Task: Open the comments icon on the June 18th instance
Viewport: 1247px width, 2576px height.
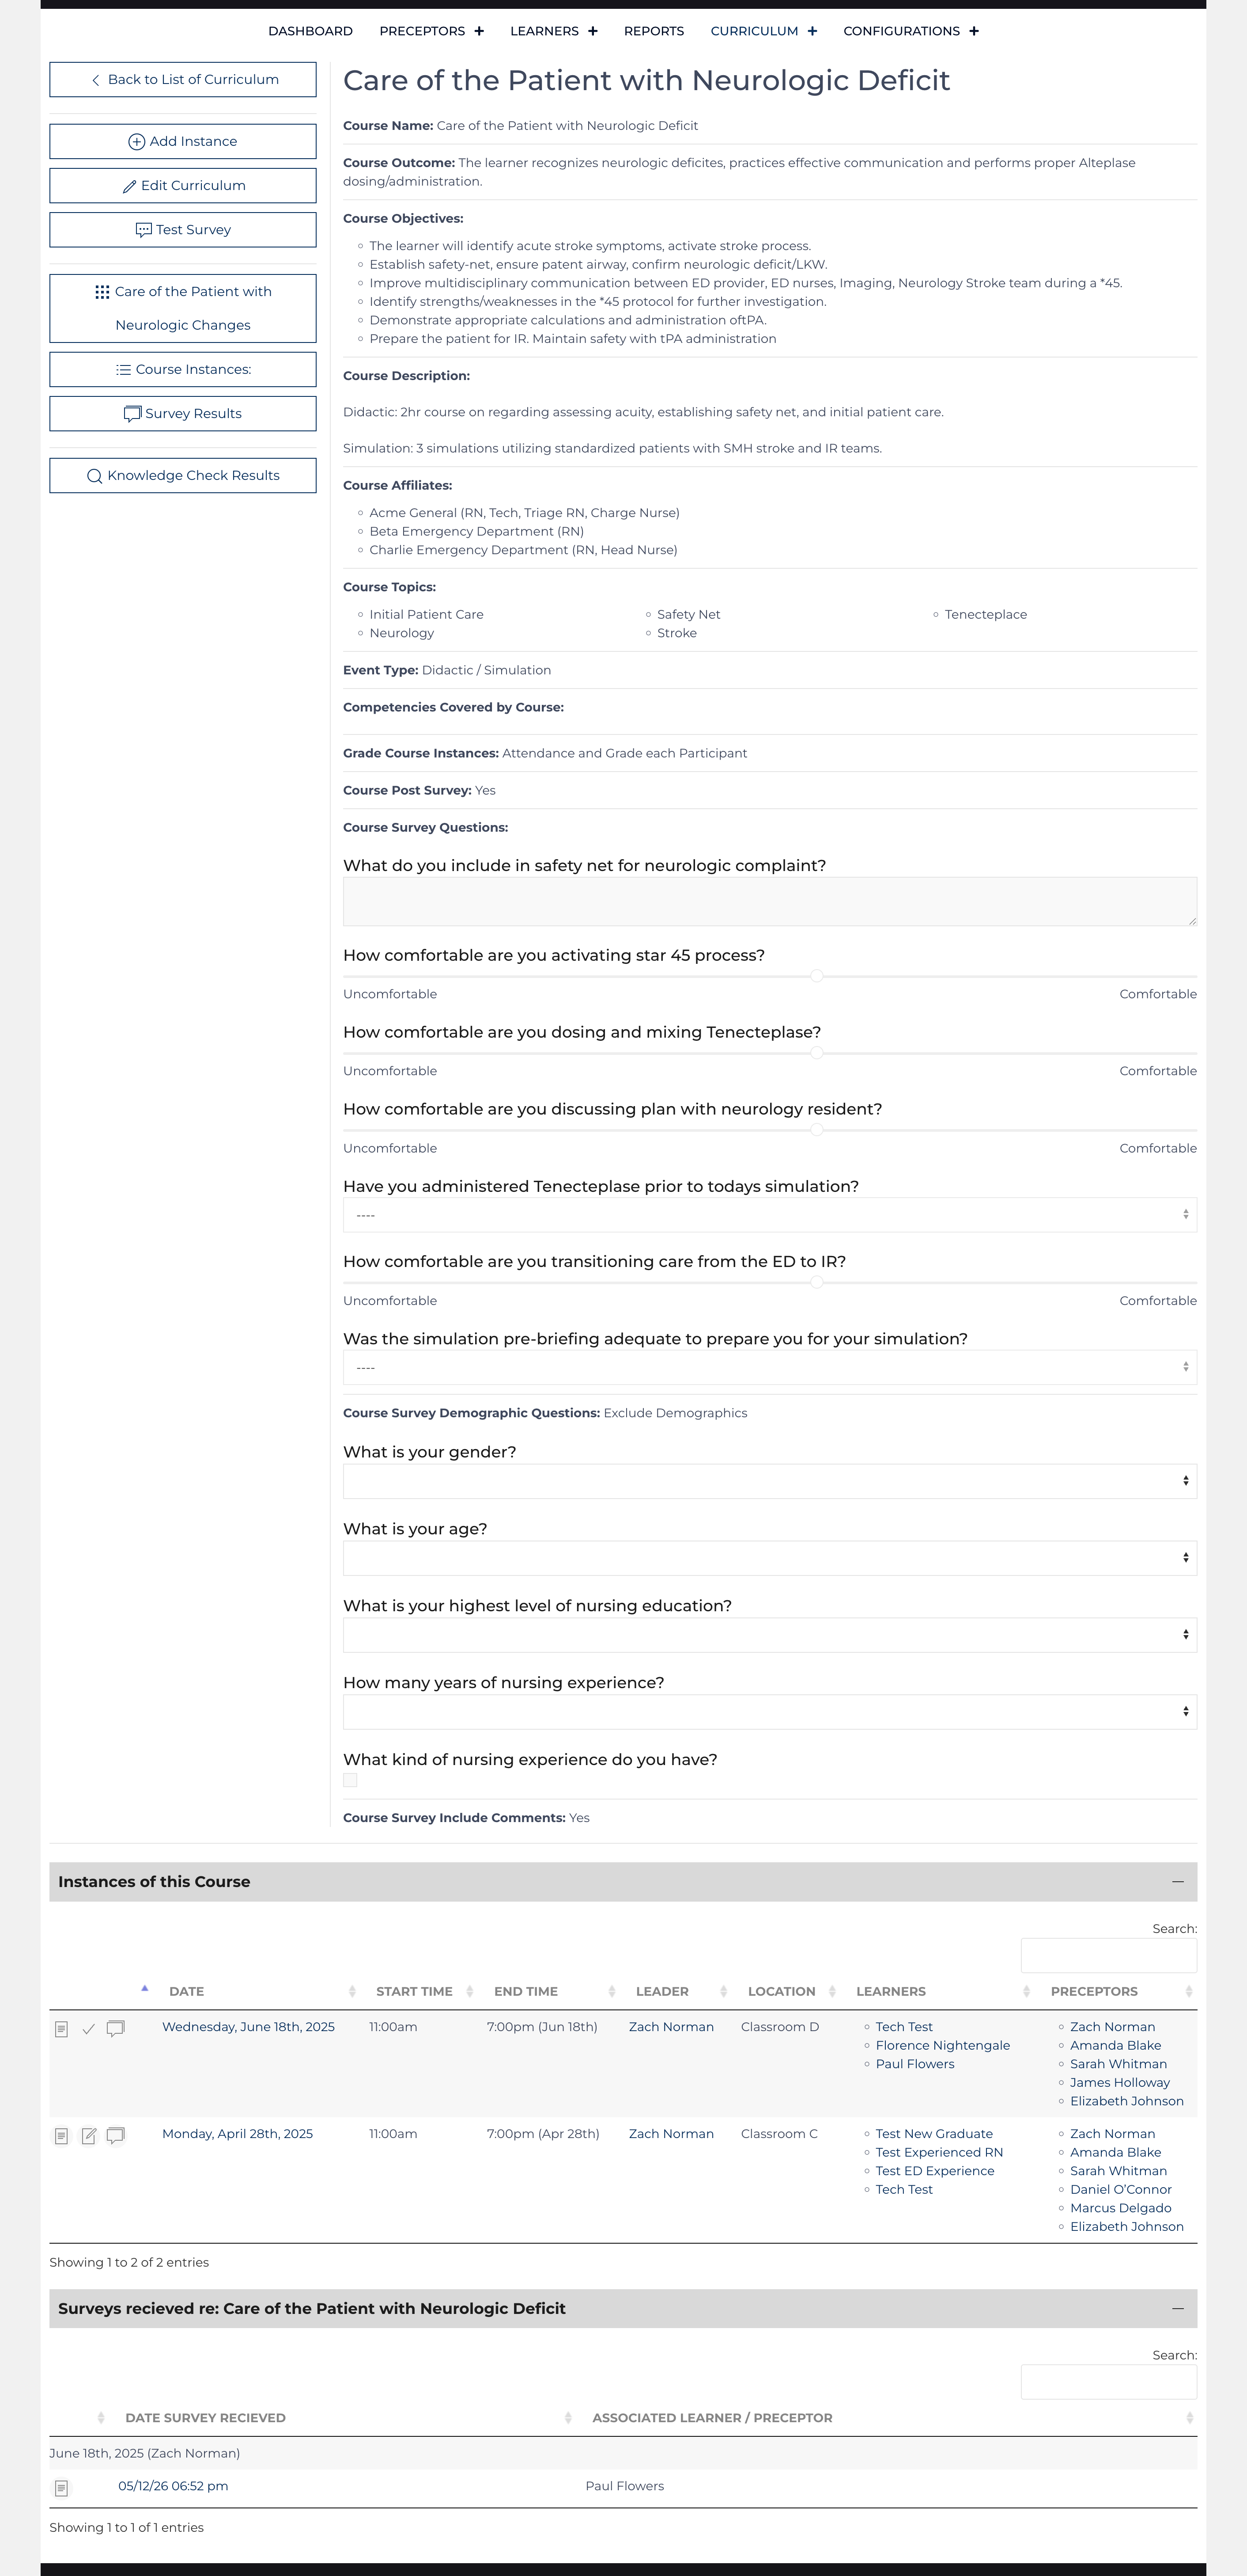Action: (115, 2028)
